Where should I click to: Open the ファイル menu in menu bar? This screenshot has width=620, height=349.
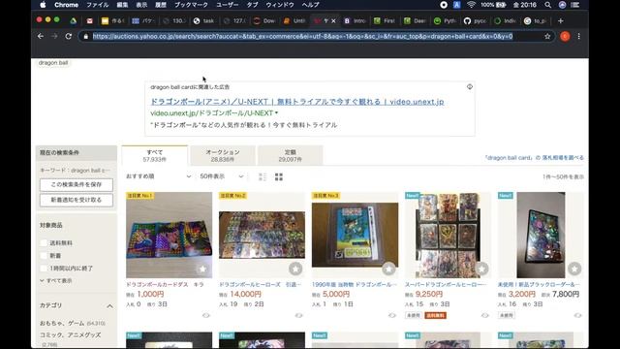tap(97, 5)
